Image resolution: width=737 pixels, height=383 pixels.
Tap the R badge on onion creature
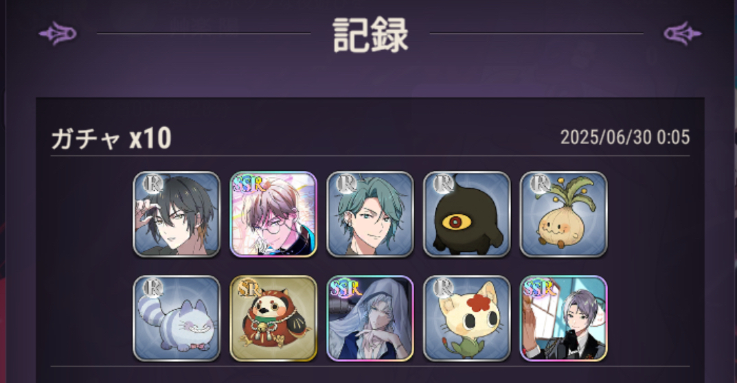tap(540, 184)
